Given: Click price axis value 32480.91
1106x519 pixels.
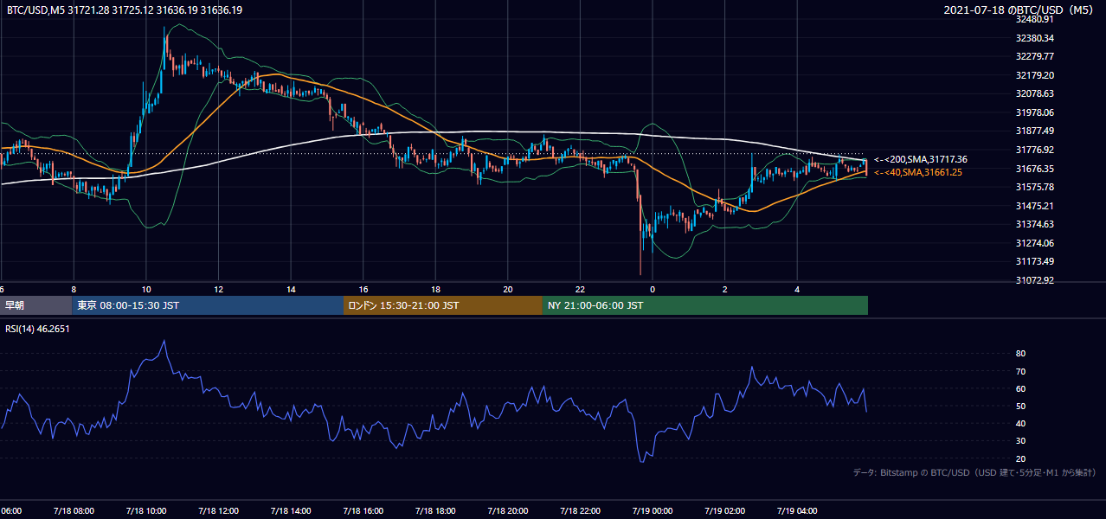Looking at the screenshot, I should (x=1035, y=19).
